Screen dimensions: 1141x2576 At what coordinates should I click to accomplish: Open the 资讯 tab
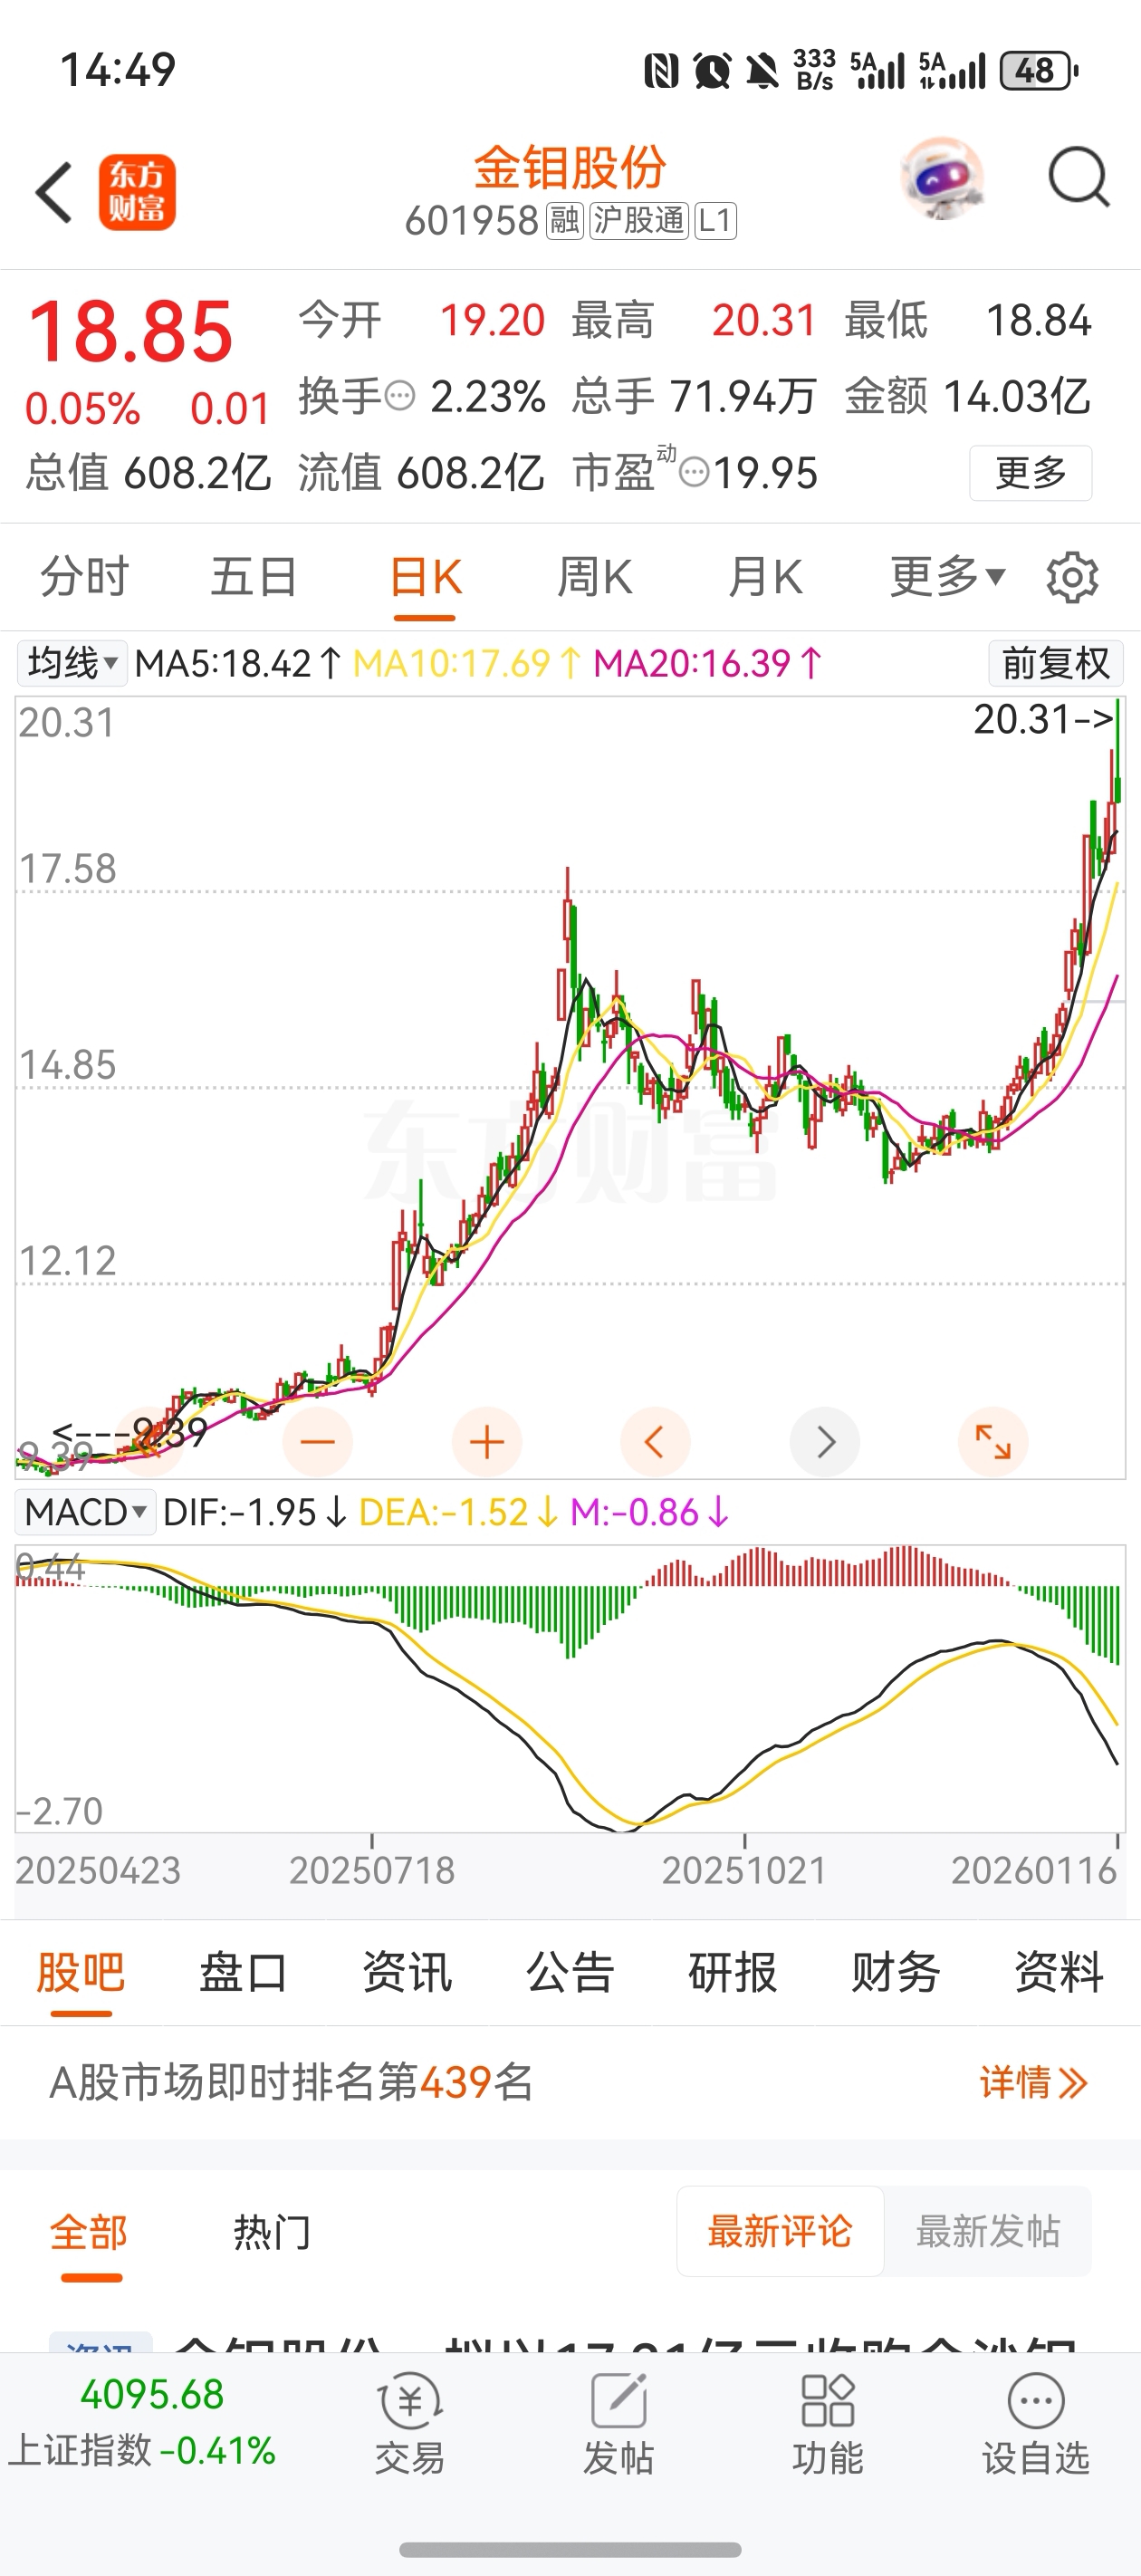[407, 1972]
